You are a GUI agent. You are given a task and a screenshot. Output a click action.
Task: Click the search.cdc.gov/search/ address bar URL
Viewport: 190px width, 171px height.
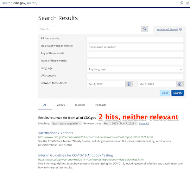20,3
